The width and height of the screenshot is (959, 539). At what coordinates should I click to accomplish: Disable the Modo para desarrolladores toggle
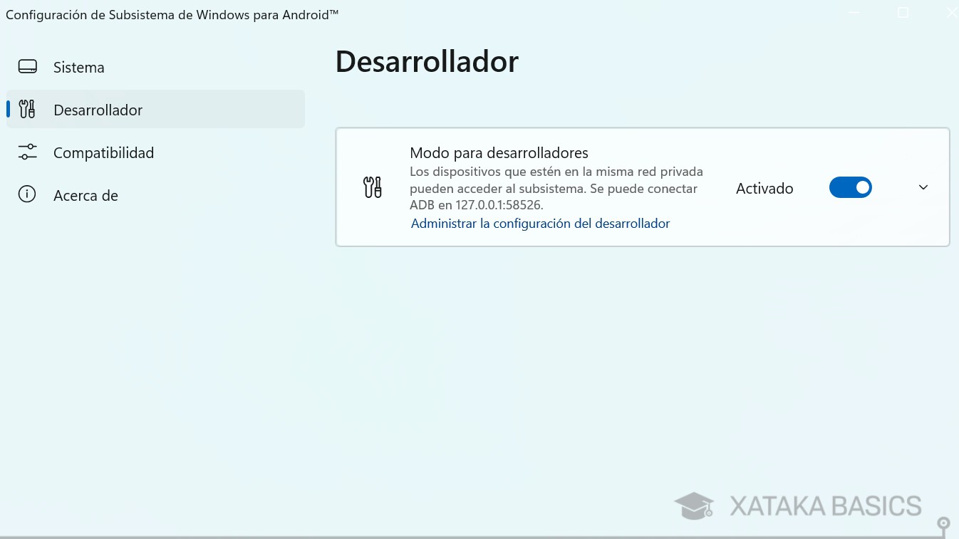point(851,187)
